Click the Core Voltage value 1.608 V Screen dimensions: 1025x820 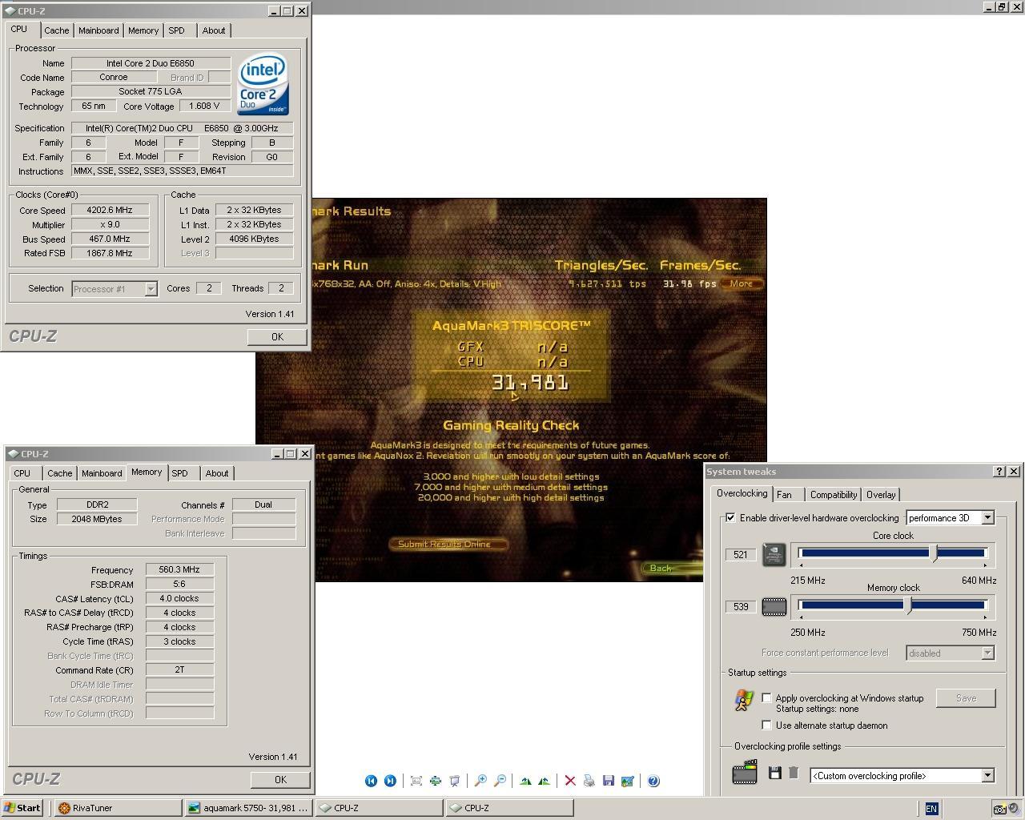click(x=204, y=106)
